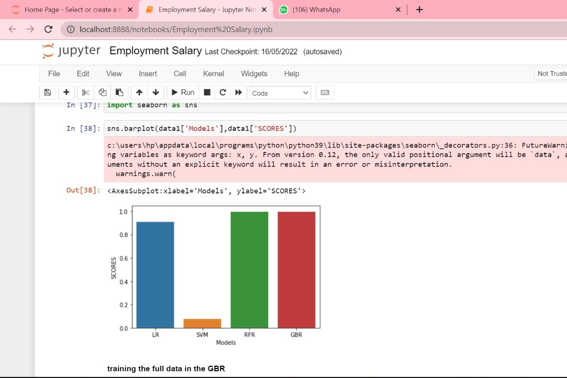Click the Run button
The width and height of the screenshot is (567, 378).
pyautogui.click(x=183, y=93)
